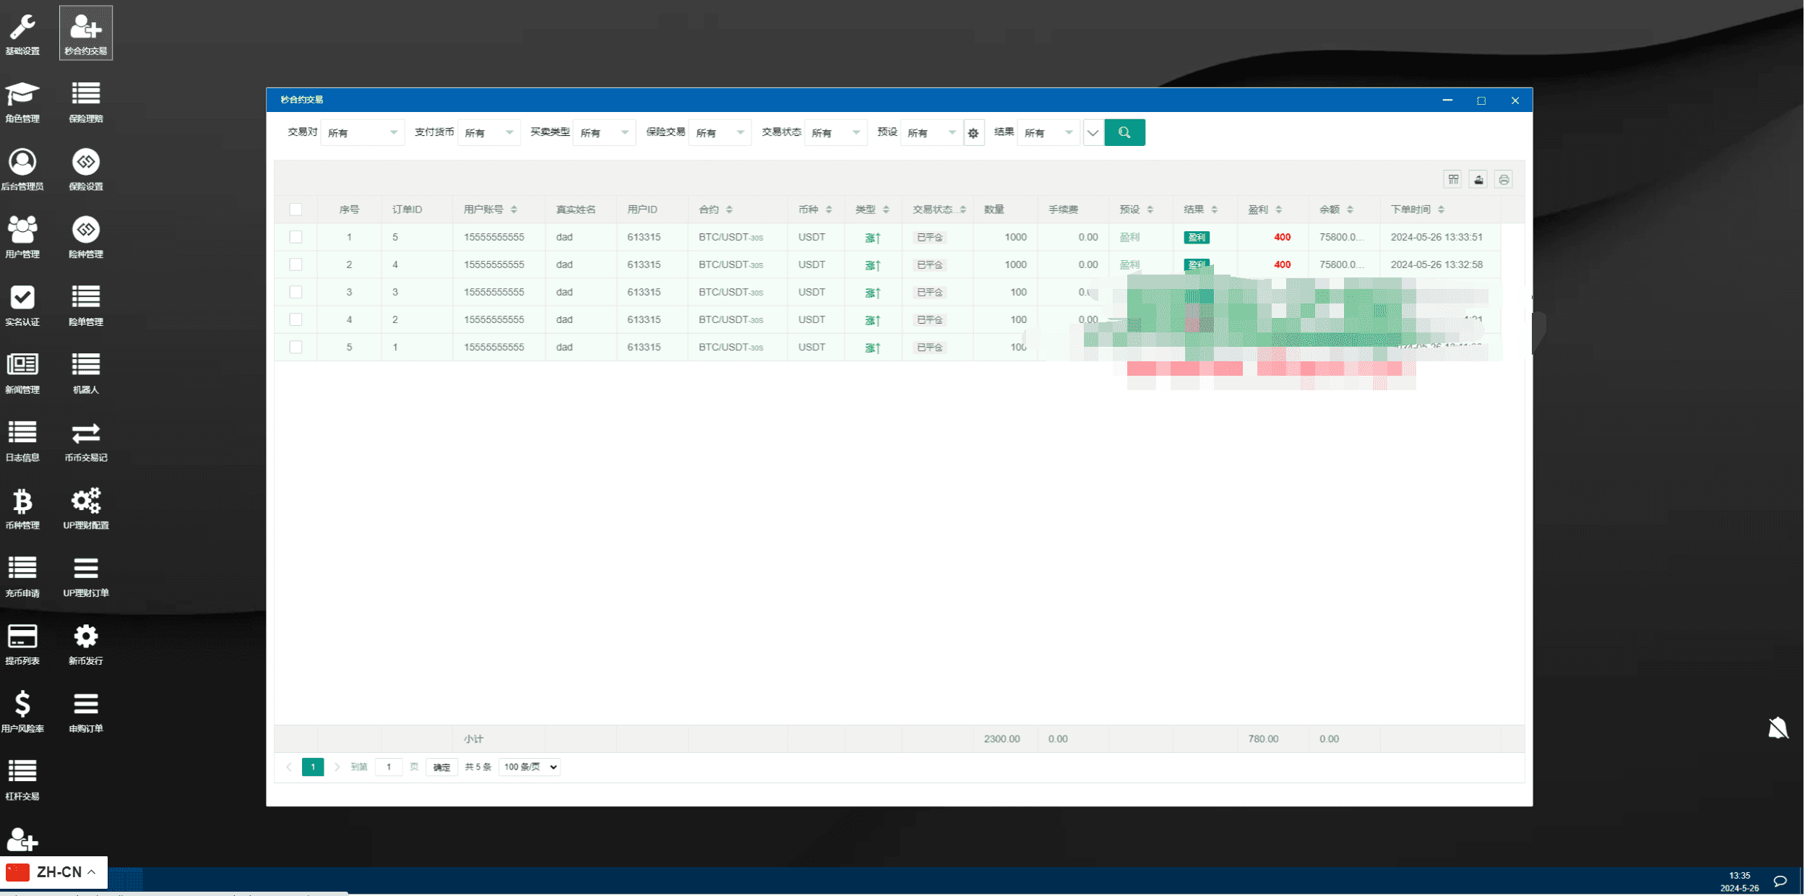Image resolution: width=1805 pixels, height=896 pixels.
Task: Open the 交易对 dropdown
Action: click(362, 133)
